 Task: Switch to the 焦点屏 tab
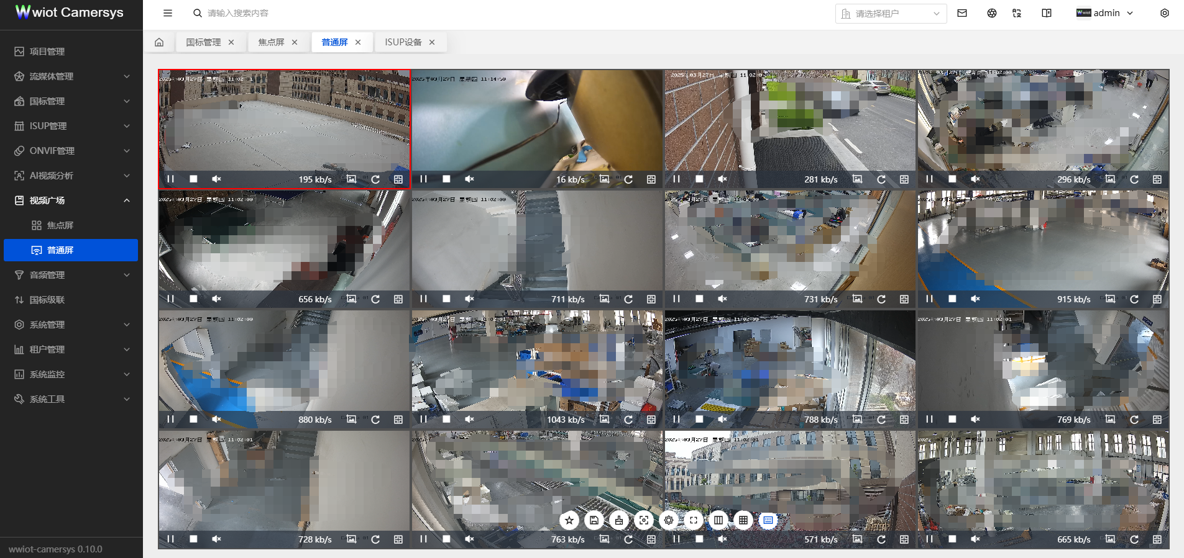[271, 42]
